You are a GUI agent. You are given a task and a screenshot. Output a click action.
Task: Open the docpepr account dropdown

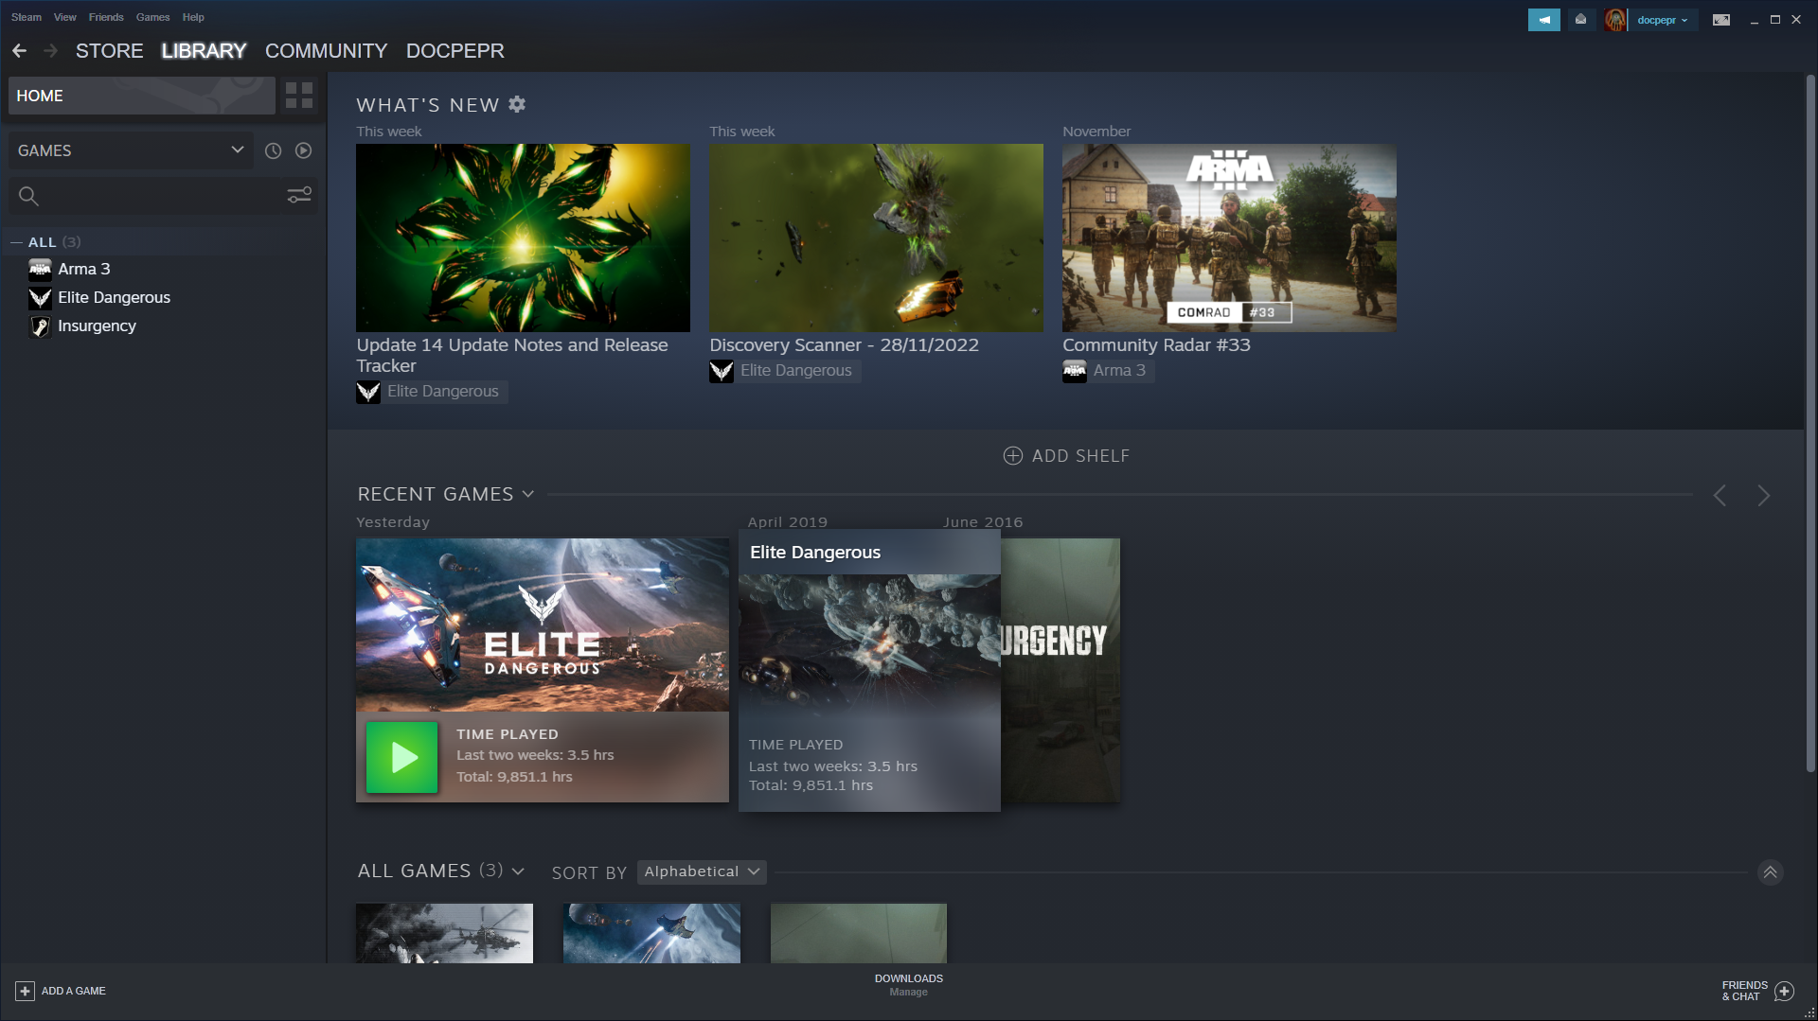pyautogui.click(x=1663, y=20)
